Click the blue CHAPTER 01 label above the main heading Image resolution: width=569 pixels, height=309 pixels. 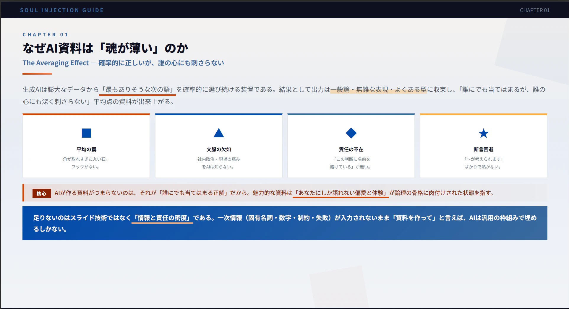(x=46, y=35)
